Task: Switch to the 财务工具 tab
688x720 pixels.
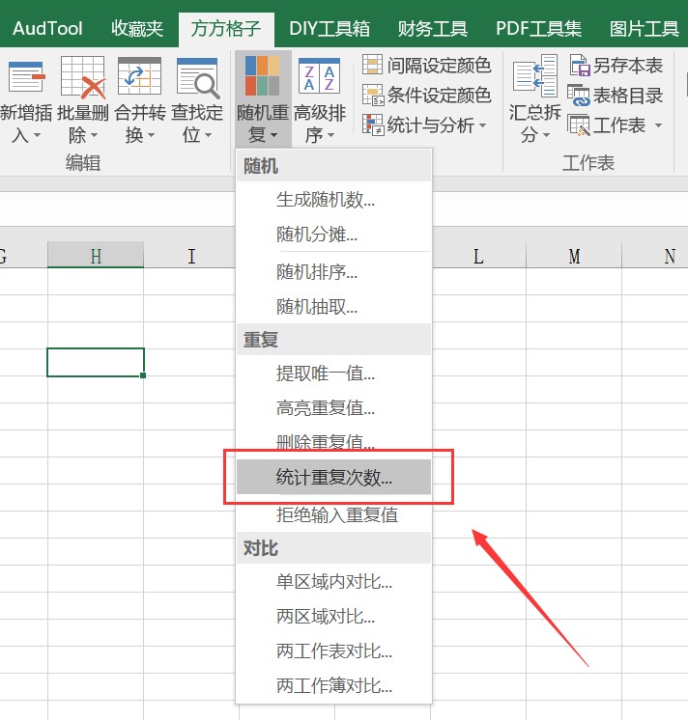Action: 433,29
